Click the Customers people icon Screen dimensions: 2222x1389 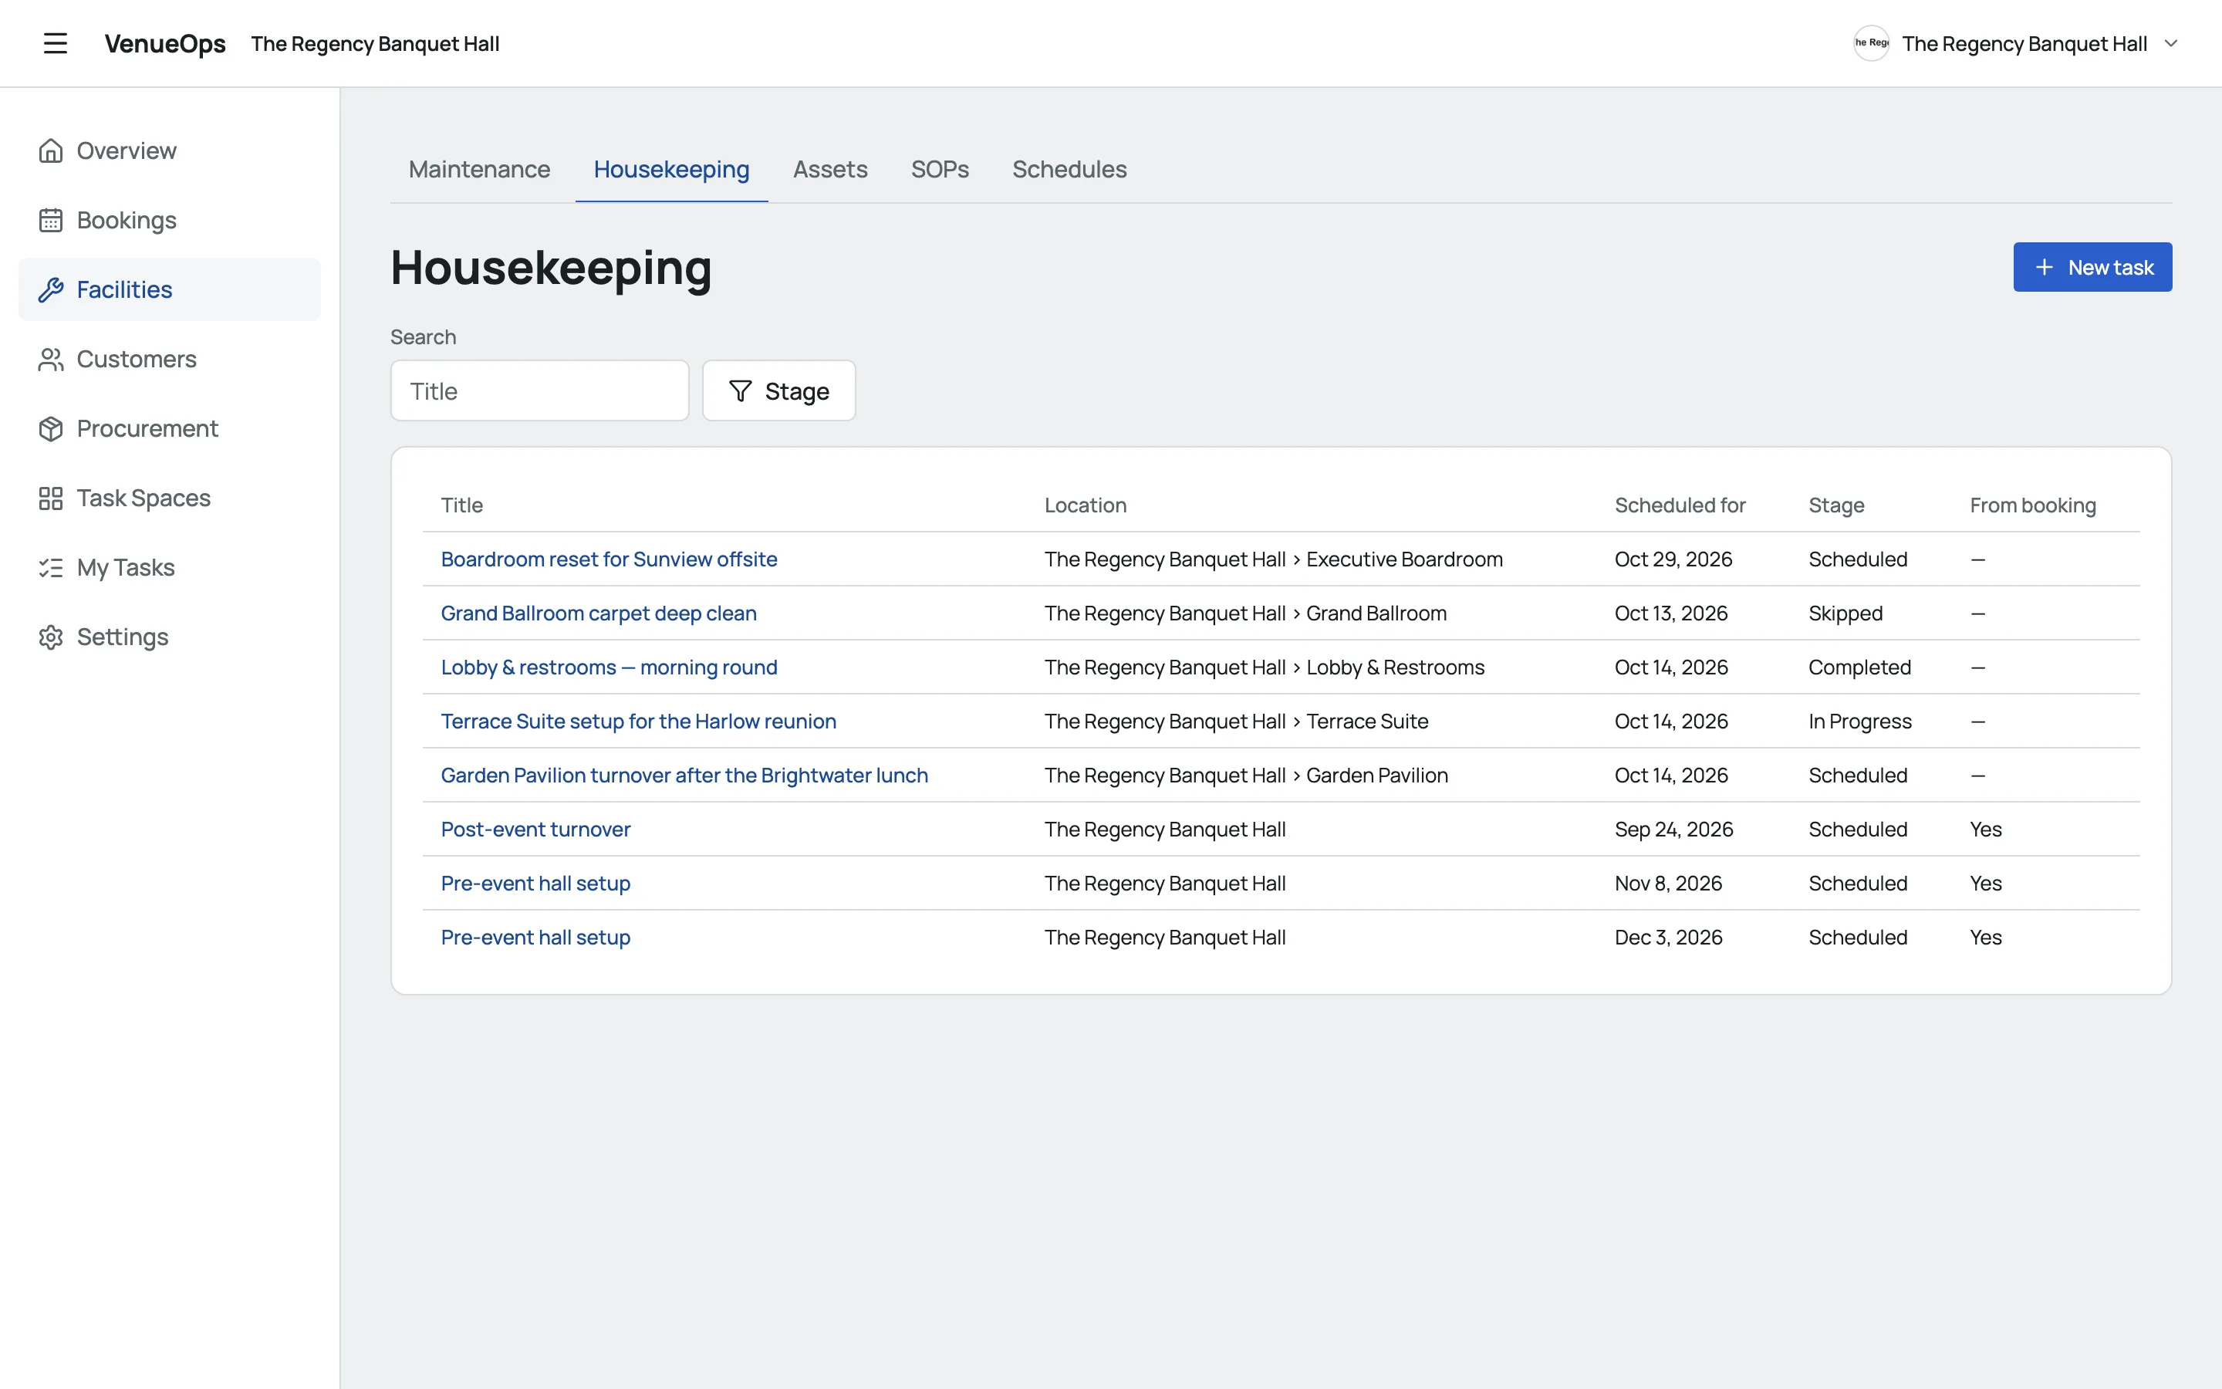pos(50,359)
